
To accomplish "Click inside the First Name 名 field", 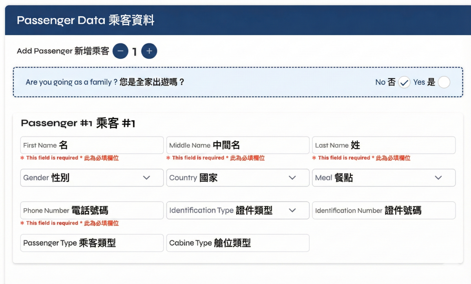I will coord(91,145).
